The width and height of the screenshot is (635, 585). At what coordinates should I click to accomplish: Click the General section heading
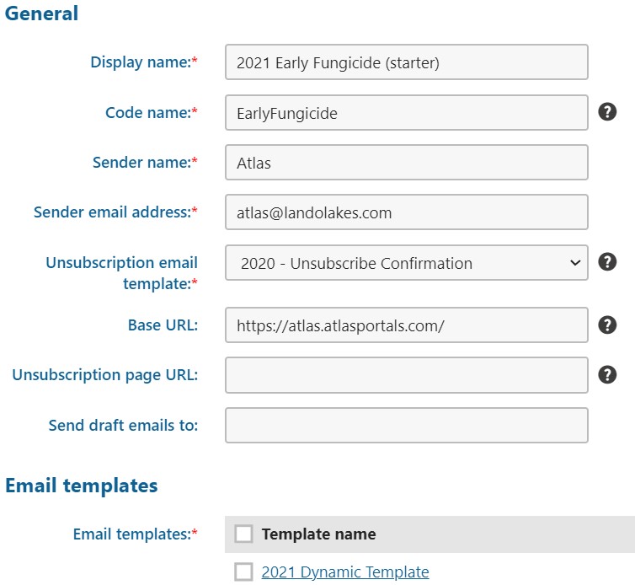point(42,13)
